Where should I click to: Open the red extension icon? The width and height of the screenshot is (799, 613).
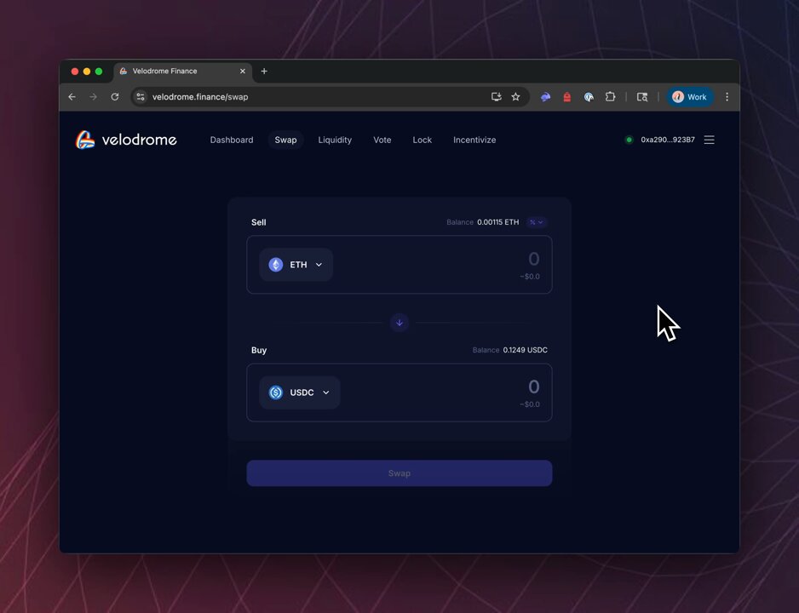[566, 97]
